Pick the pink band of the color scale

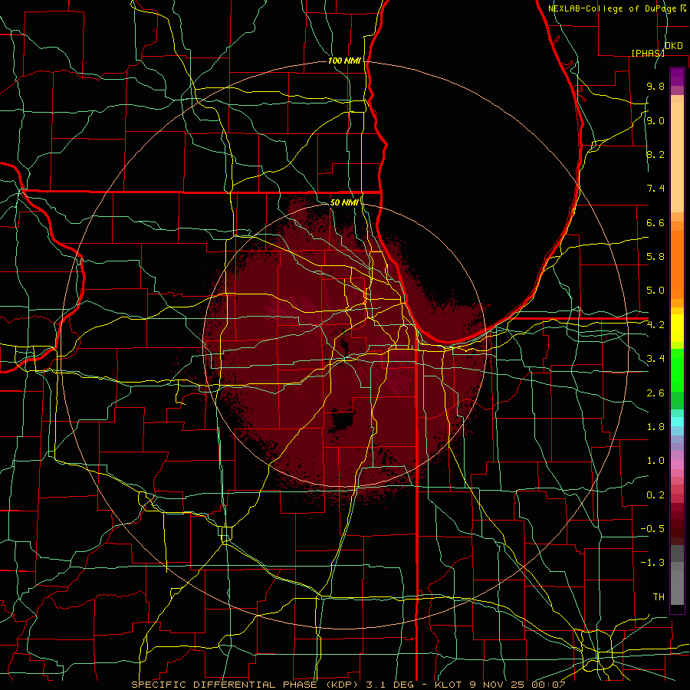[677, 465]
